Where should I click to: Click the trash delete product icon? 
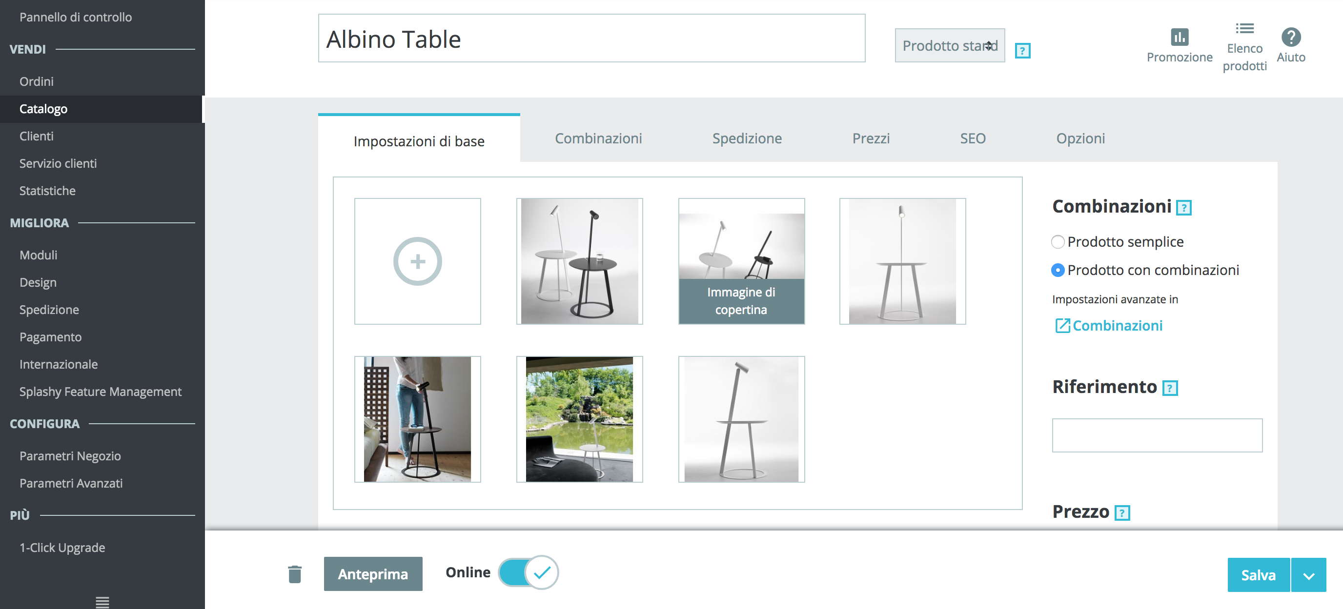(295, 574)
